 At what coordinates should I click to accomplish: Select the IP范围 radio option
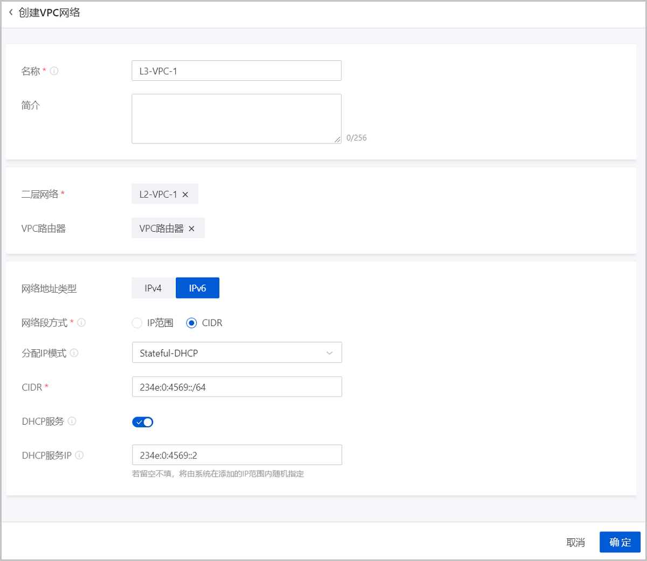click(137, 322)
